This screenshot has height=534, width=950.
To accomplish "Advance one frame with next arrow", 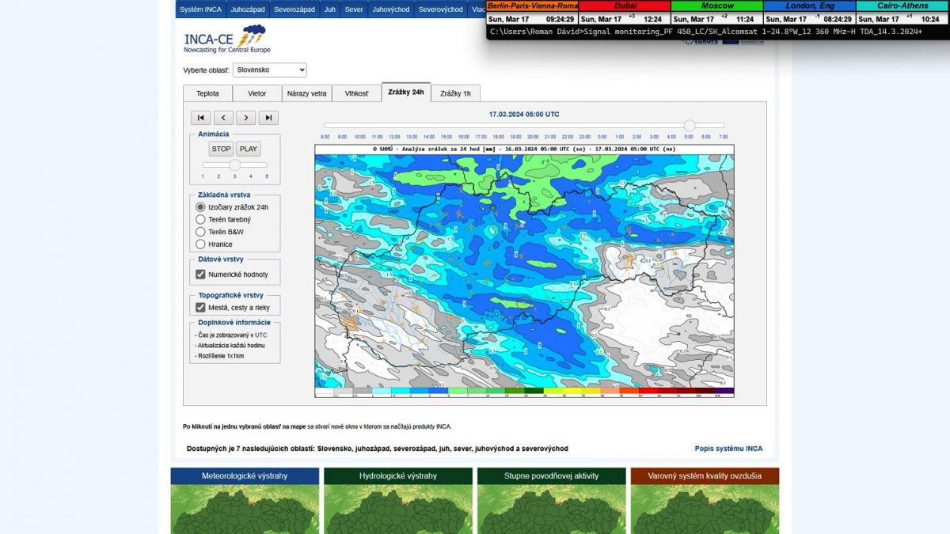I will click(245, 118).
